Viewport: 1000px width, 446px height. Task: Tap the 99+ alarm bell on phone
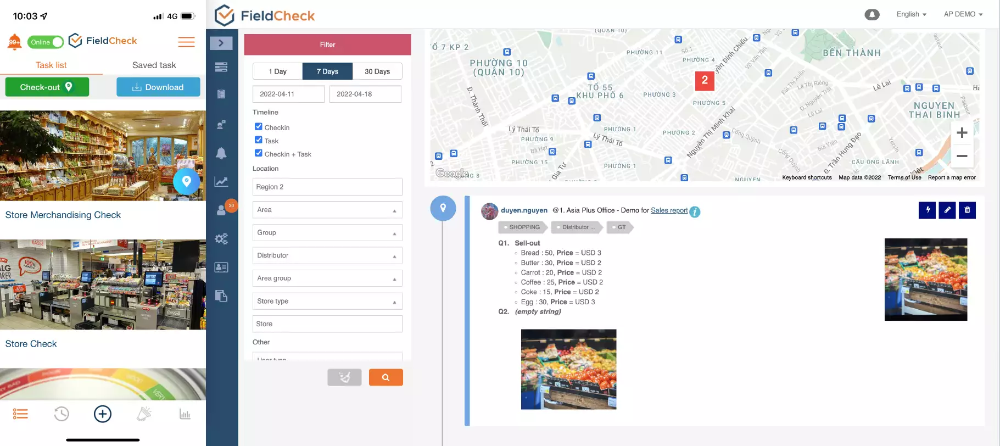[x=14, y=42]
